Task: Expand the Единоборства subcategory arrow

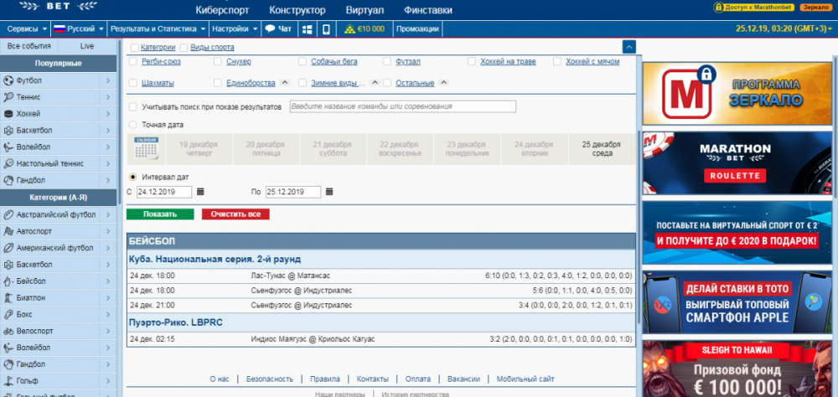Action: click(x=284, y=82)
